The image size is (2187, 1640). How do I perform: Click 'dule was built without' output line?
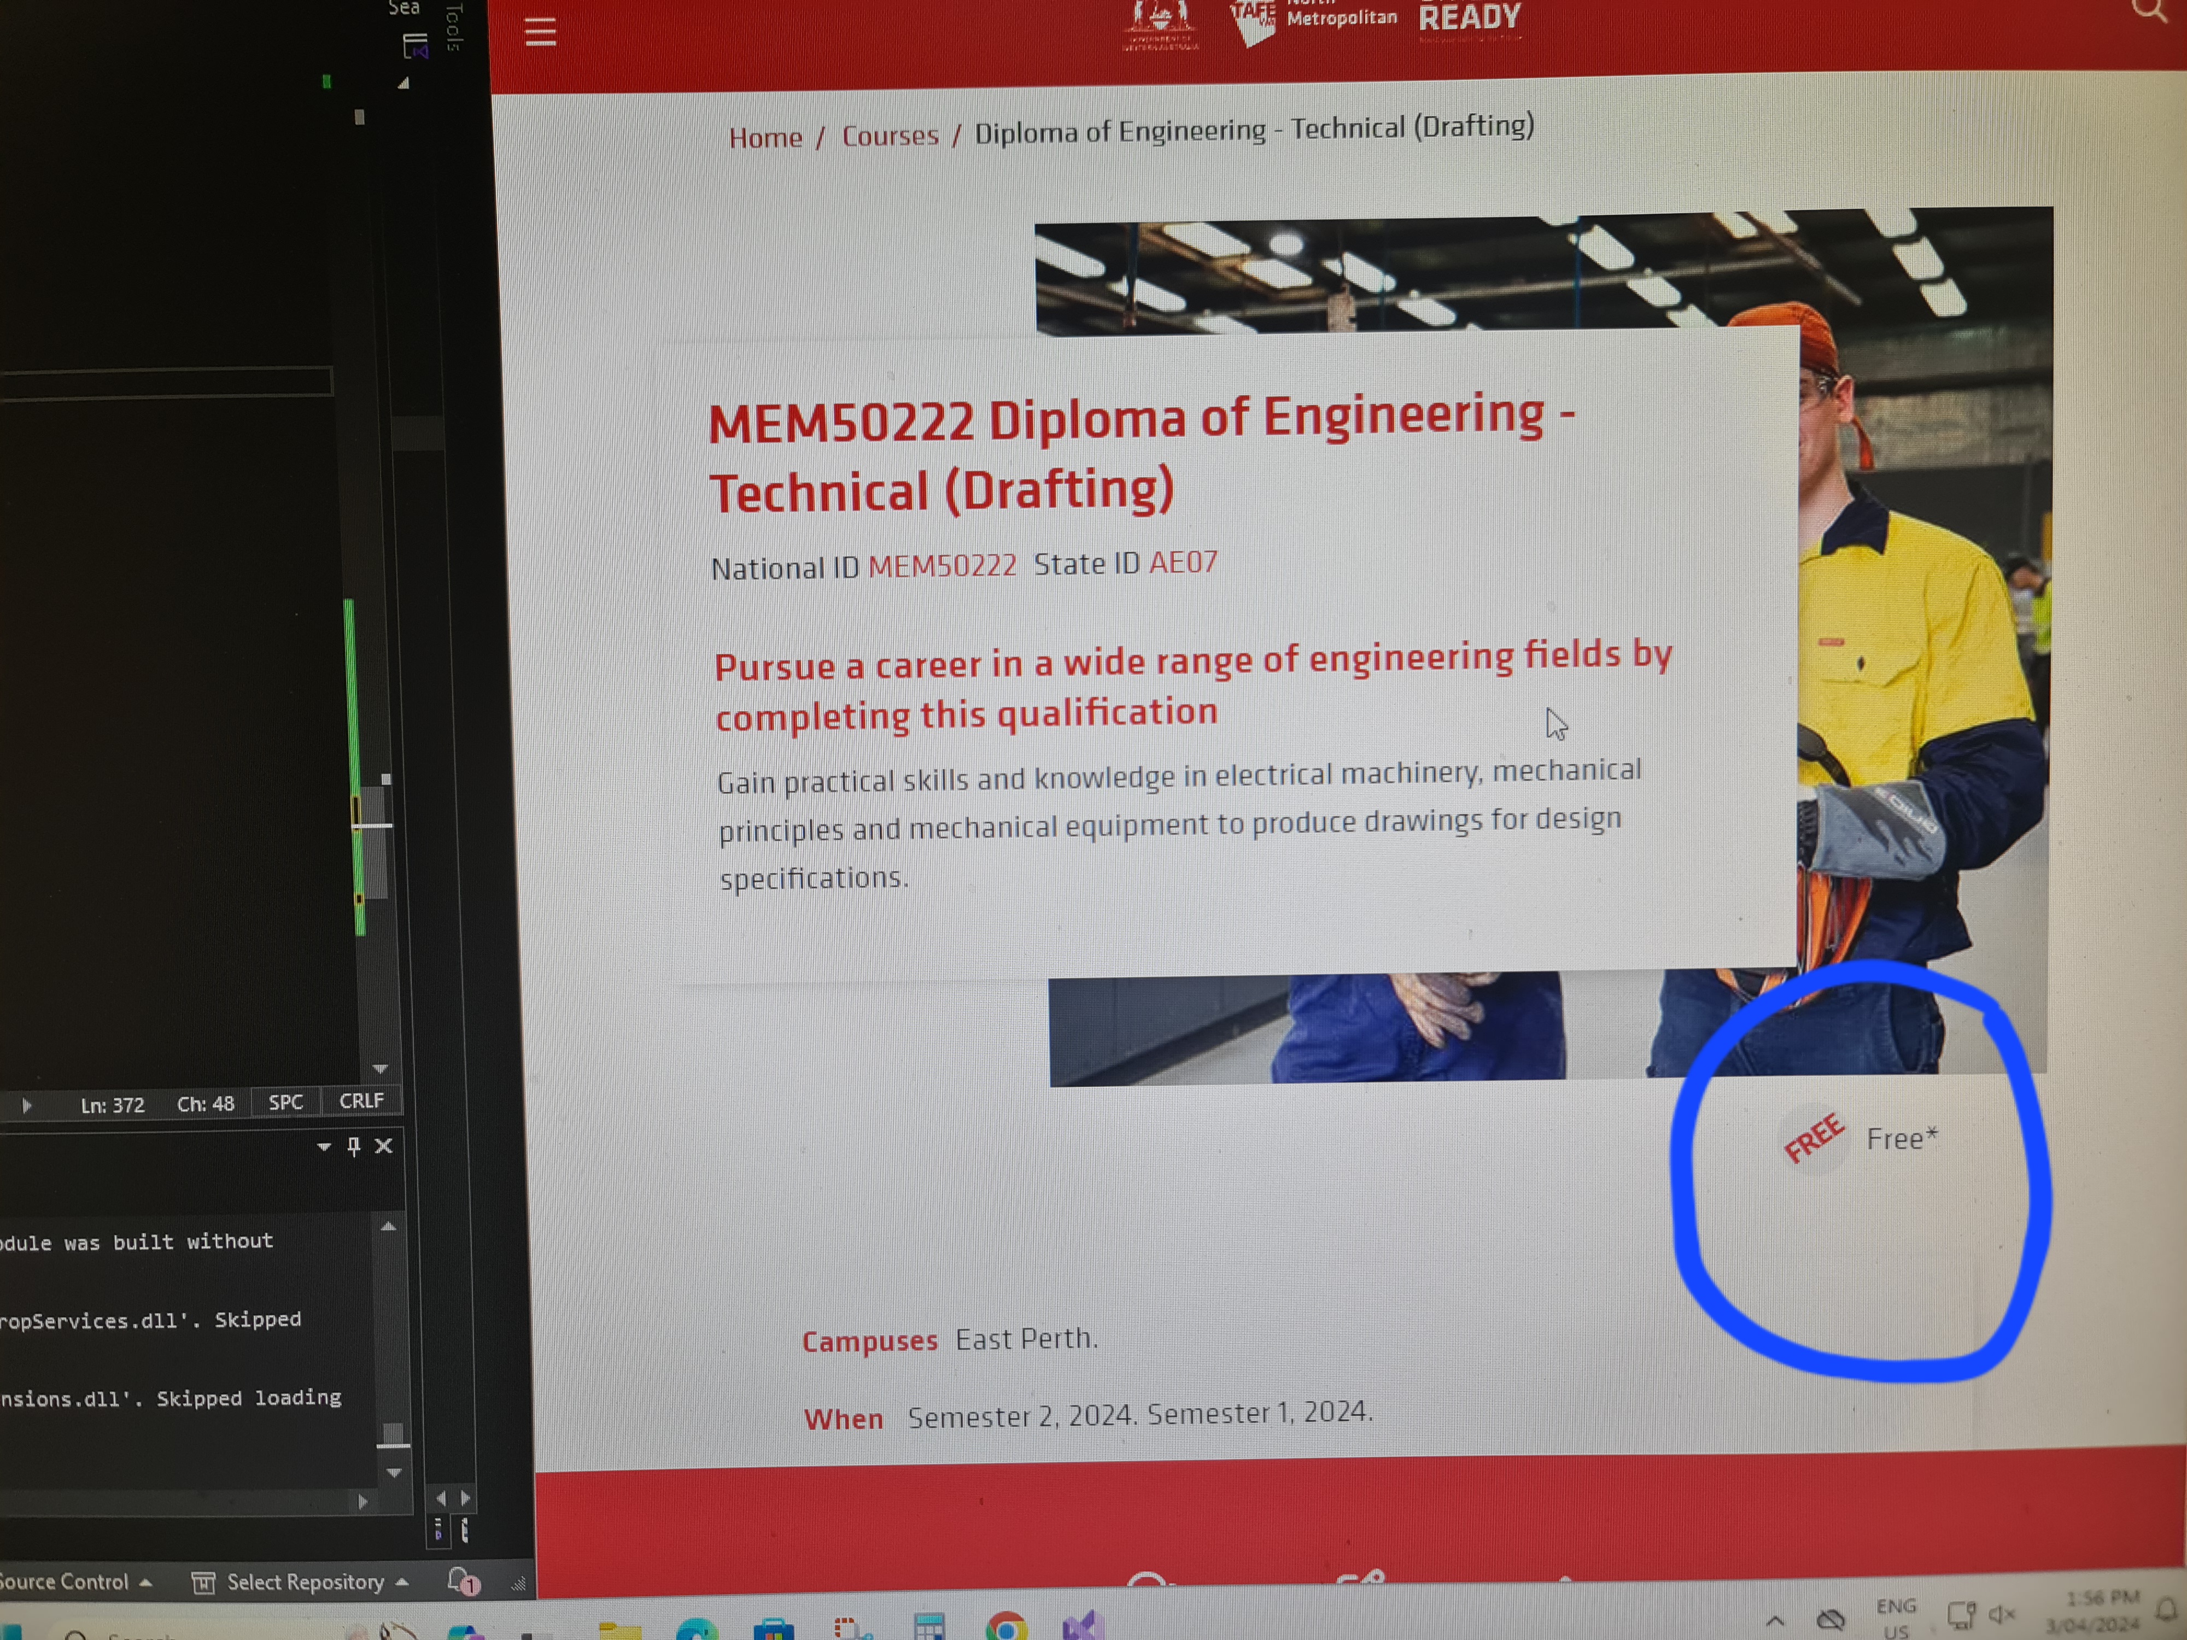(x=137, y=1241)
